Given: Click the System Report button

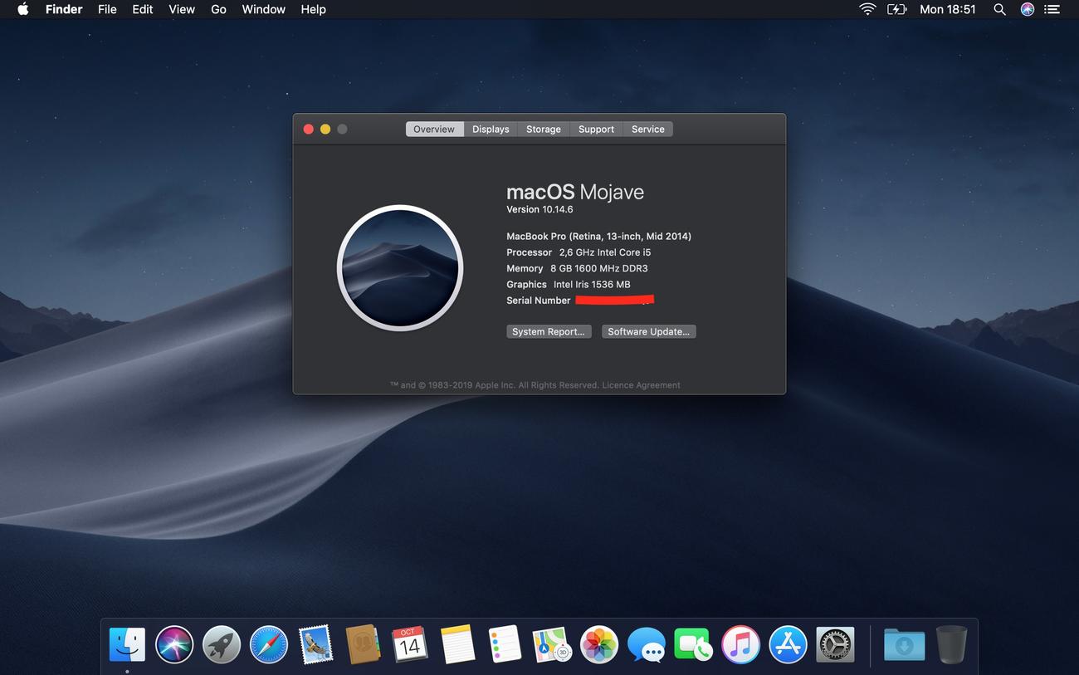Looking at the screenshot, I should pyautogui.click(x=549, y=331).
